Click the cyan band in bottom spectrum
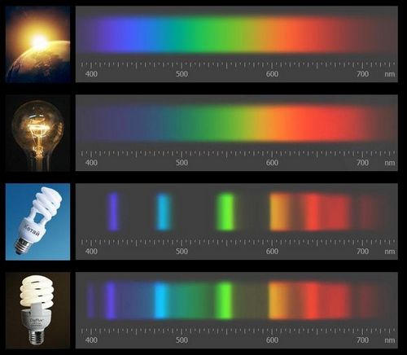407x355 pixels. pyautogui.click(x=161, y=300)
